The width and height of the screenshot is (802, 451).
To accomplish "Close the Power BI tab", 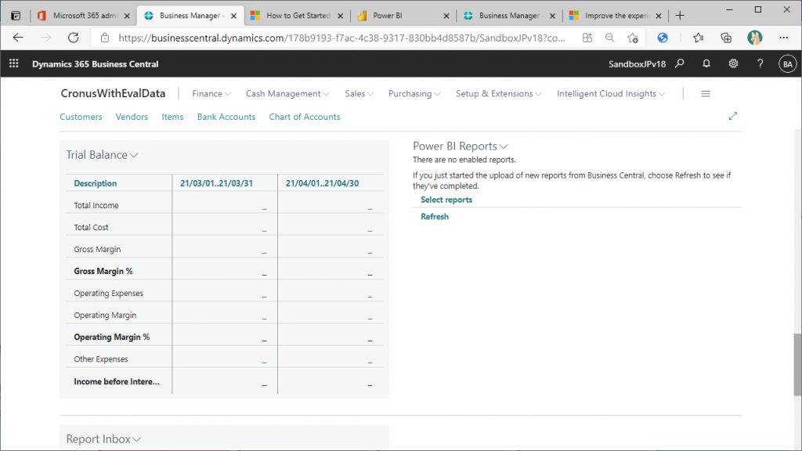I will tap(446, 16).
